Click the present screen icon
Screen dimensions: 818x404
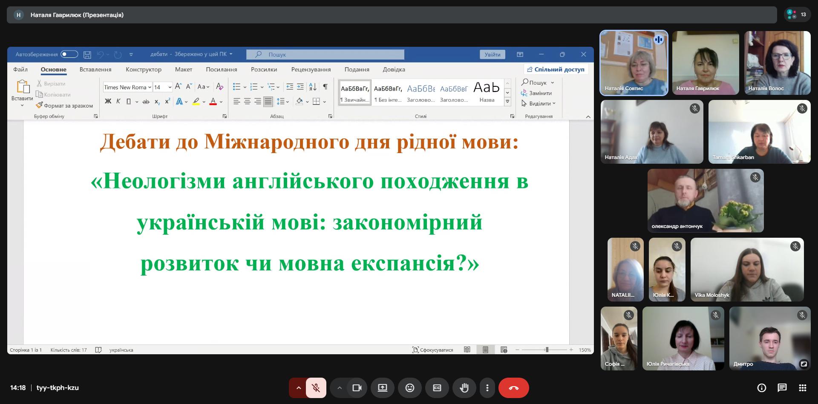coord(382,388)
